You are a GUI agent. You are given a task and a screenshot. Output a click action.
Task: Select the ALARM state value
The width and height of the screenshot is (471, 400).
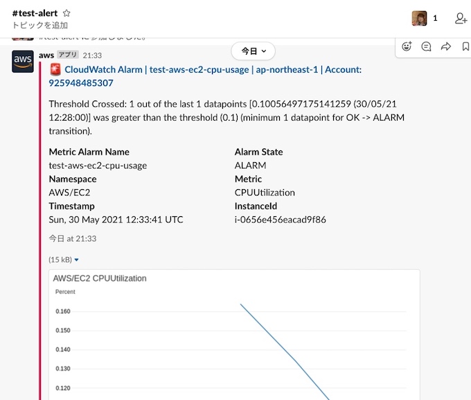251,166
